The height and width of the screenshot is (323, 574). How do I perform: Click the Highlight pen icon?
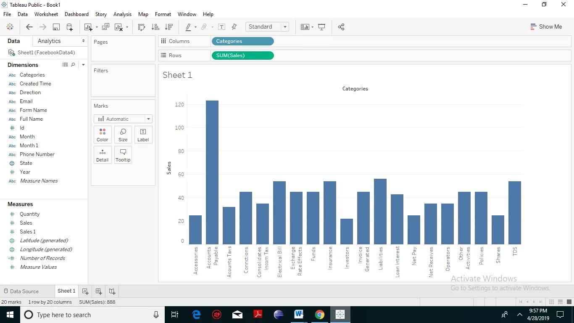point(188,27)
